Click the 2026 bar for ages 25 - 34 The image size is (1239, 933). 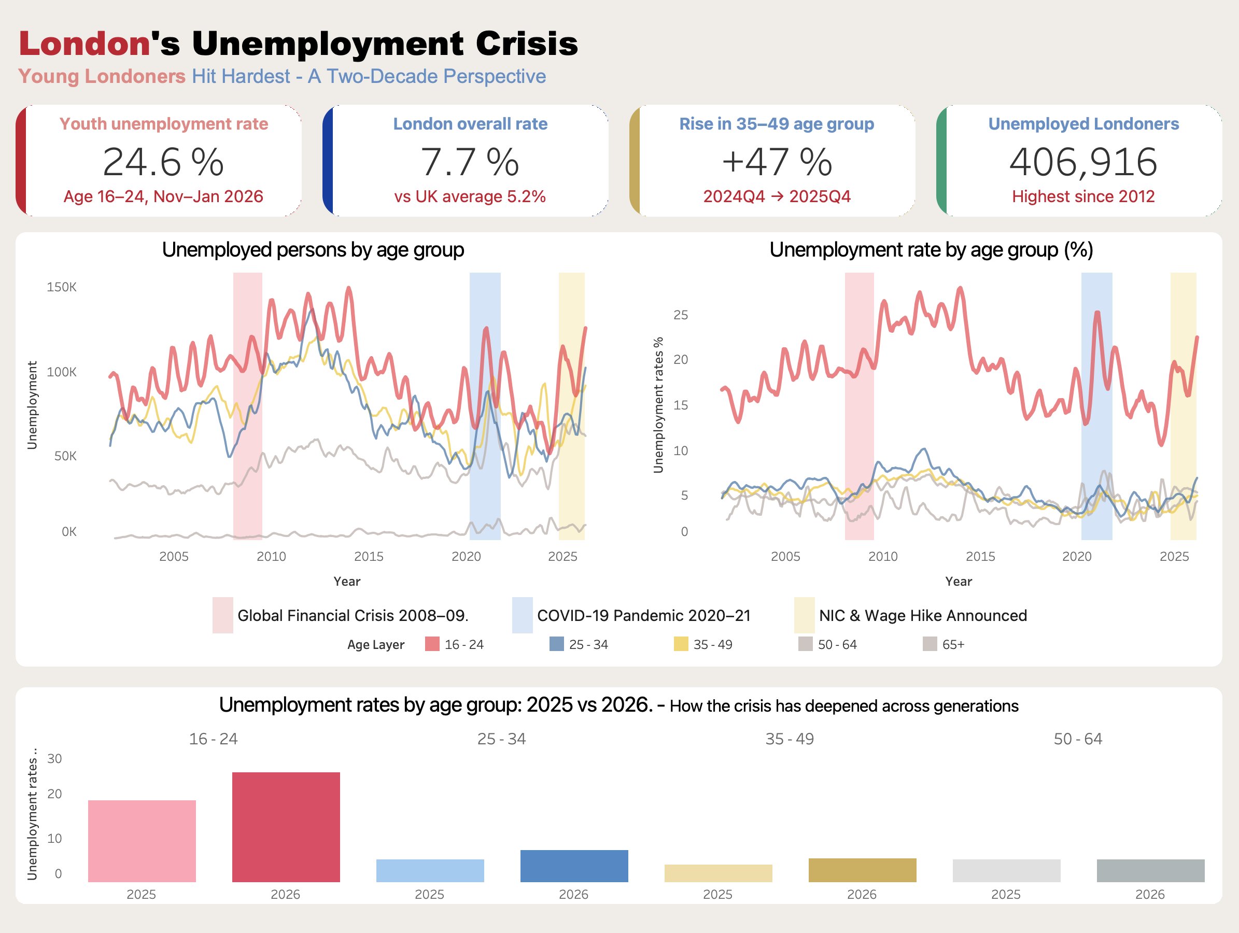click(x=574, y=866)
